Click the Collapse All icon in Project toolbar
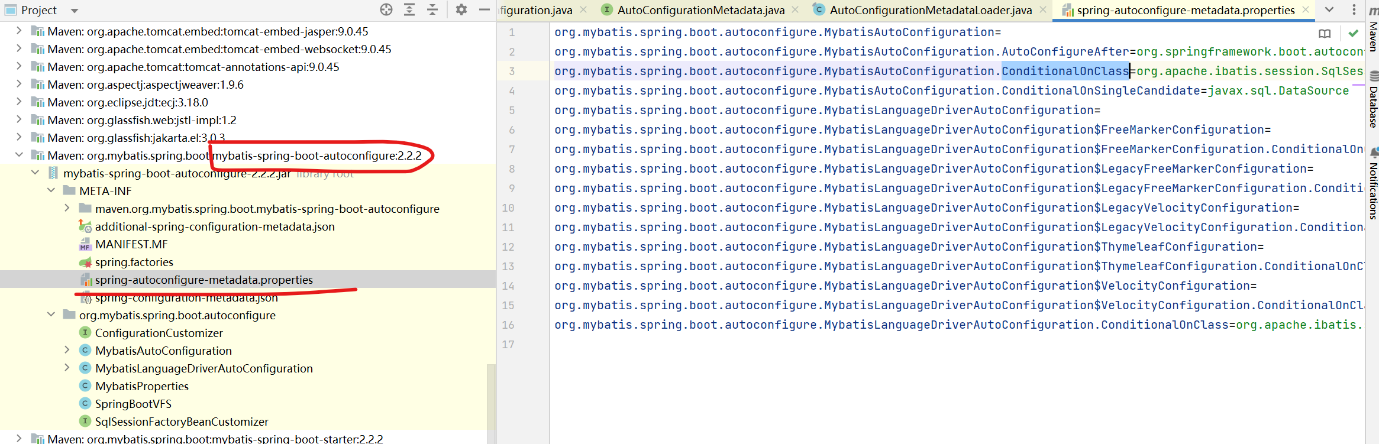 tap(432, 9)
